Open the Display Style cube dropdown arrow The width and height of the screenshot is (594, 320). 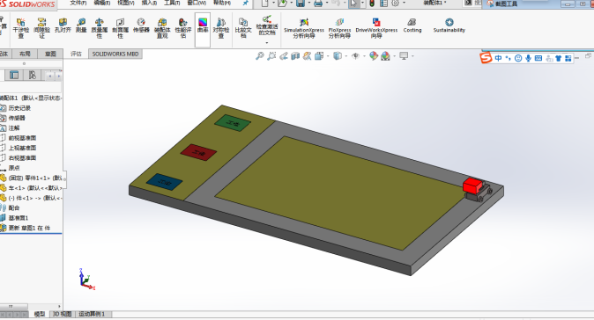click(346, 56)
